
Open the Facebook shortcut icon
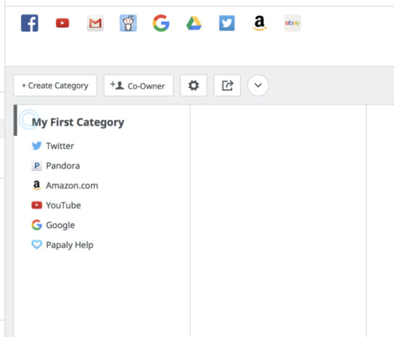30,23
